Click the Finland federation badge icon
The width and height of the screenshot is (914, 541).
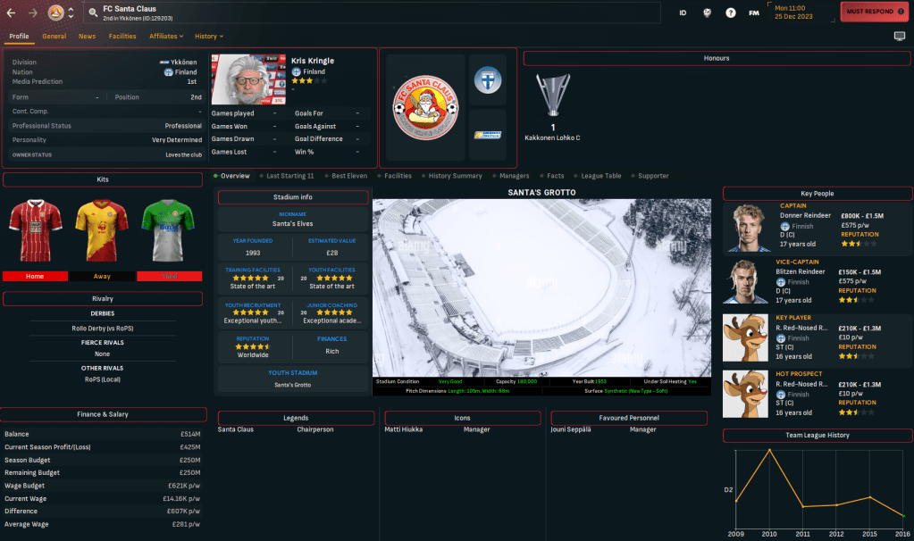coord(487,79)
